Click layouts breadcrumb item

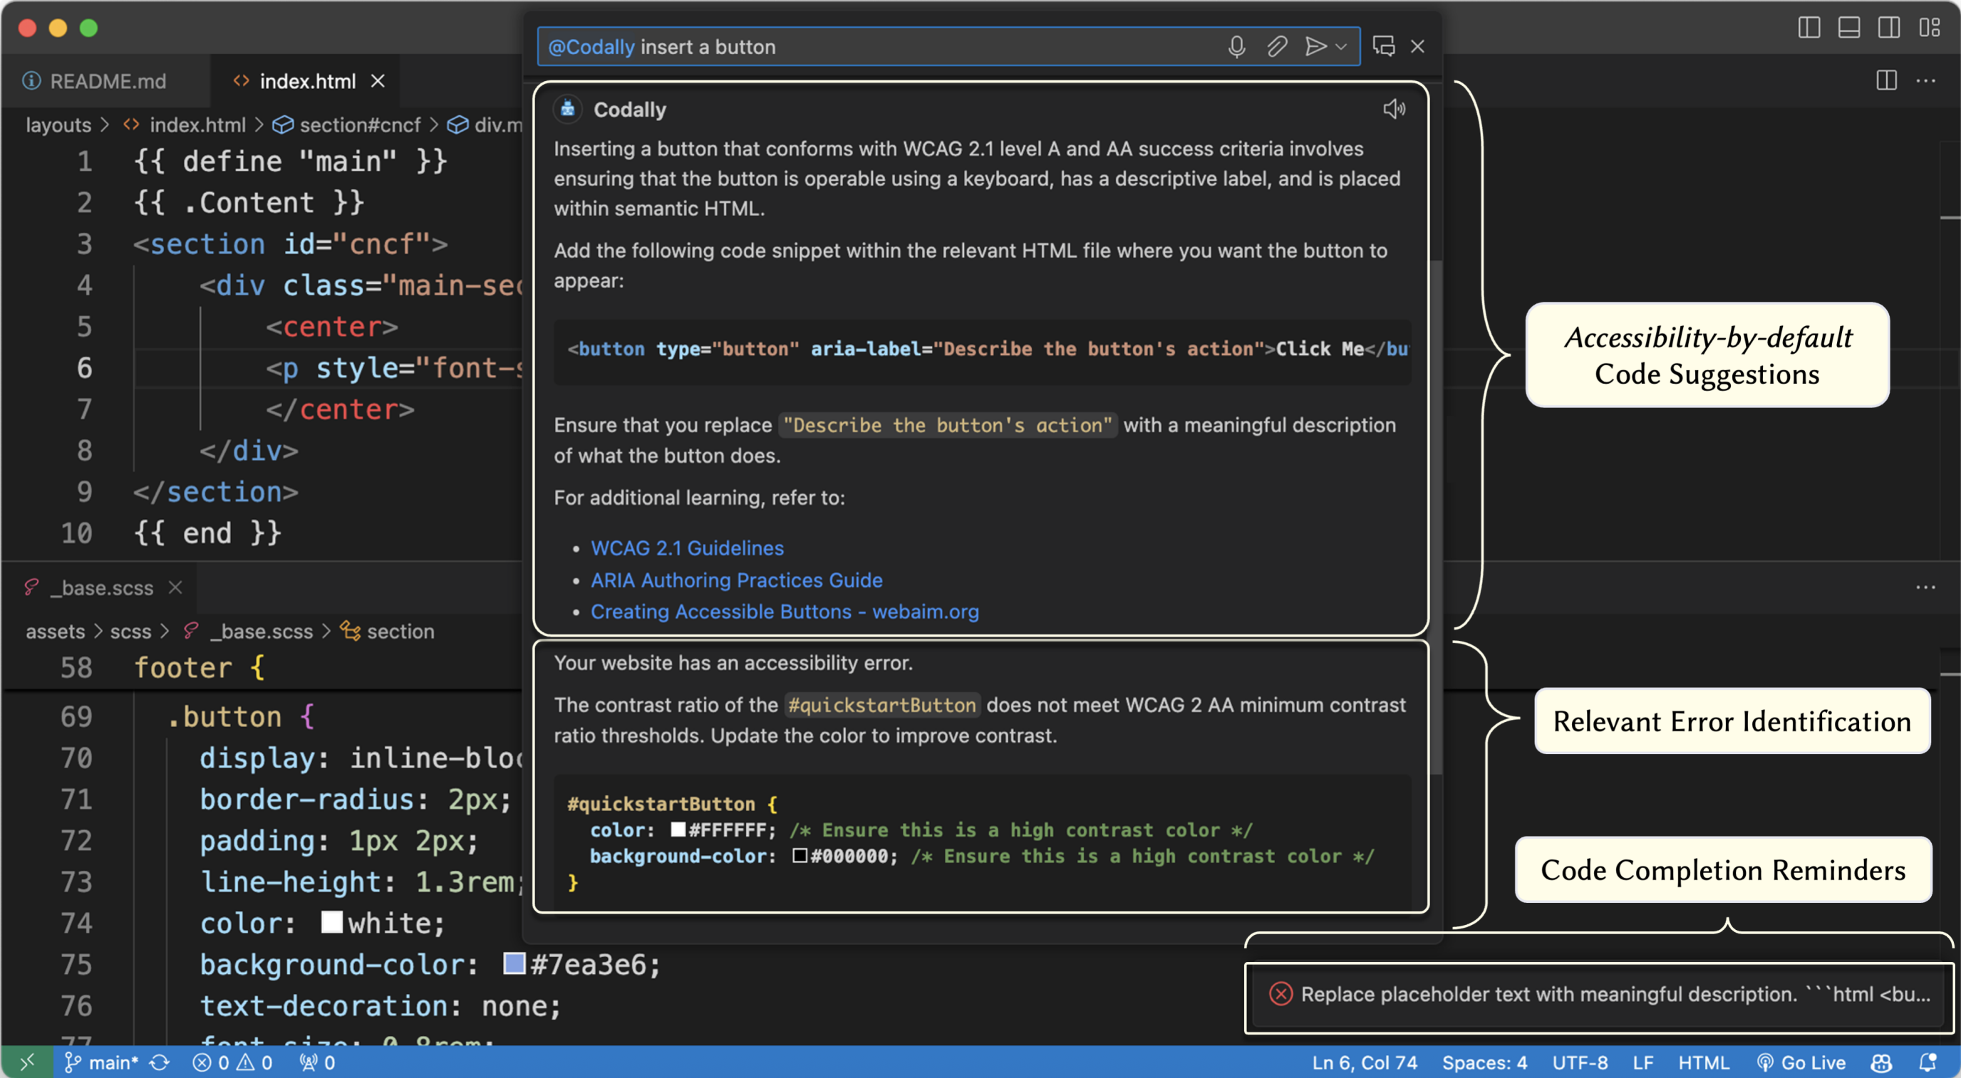[x=58, y=125]
